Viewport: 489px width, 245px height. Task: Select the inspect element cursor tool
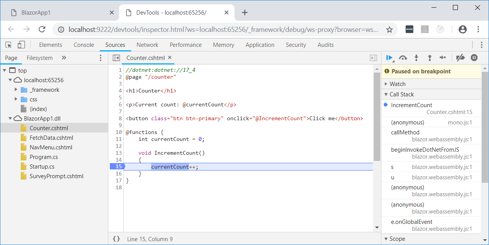pos(8,45)
